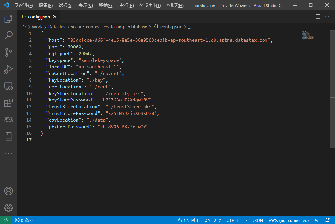
Task: Click the "./ca.crt" value
Action: coord(108,73)
